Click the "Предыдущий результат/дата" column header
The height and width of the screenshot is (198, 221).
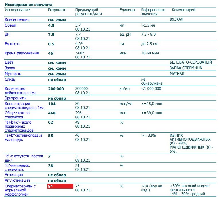point(88,12)
